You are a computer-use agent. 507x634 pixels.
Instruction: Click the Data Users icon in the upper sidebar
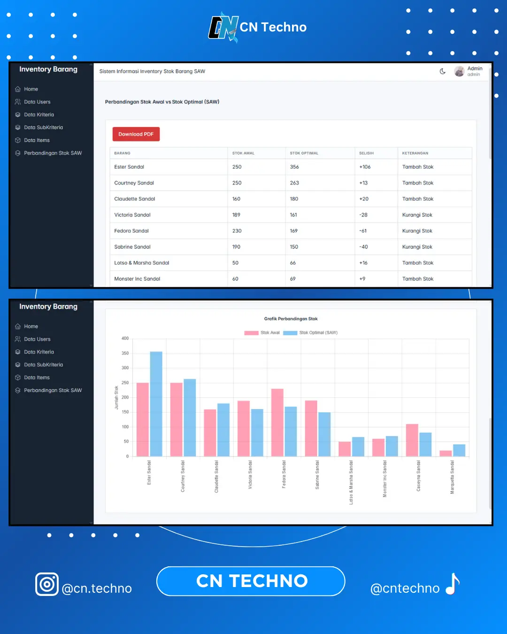pyautogui.click(x=18, y=102)
